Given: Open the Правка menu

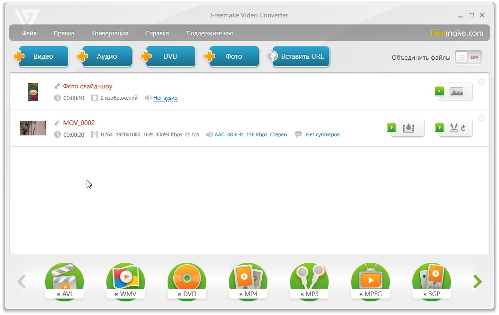Looking at the screenshot, I should click(64, 33).
